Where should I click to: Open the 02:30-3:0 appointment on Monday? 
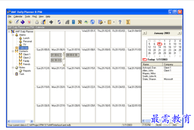tap(56, 60)
